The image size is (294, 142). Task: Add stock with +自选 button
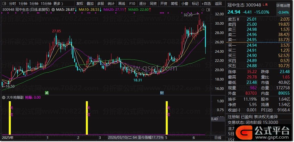click(206, 3)
